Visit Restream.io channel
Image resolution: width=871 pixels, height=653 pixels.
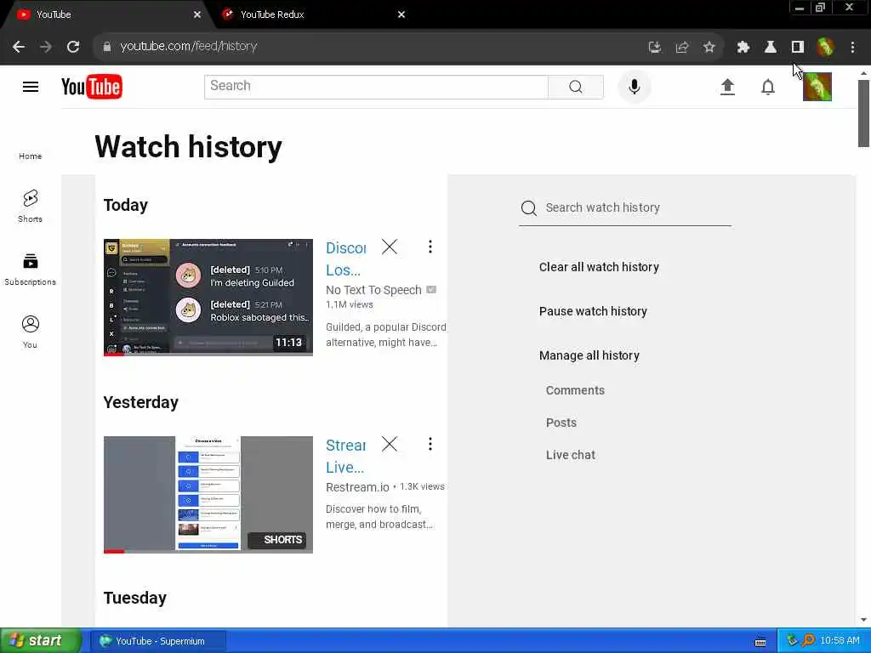pos(357,487)
